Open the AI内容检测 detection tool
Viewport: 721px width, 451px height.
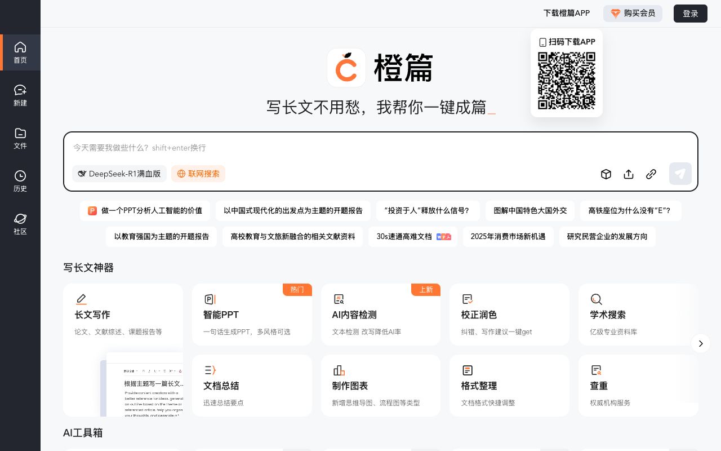tap(381, 315)
